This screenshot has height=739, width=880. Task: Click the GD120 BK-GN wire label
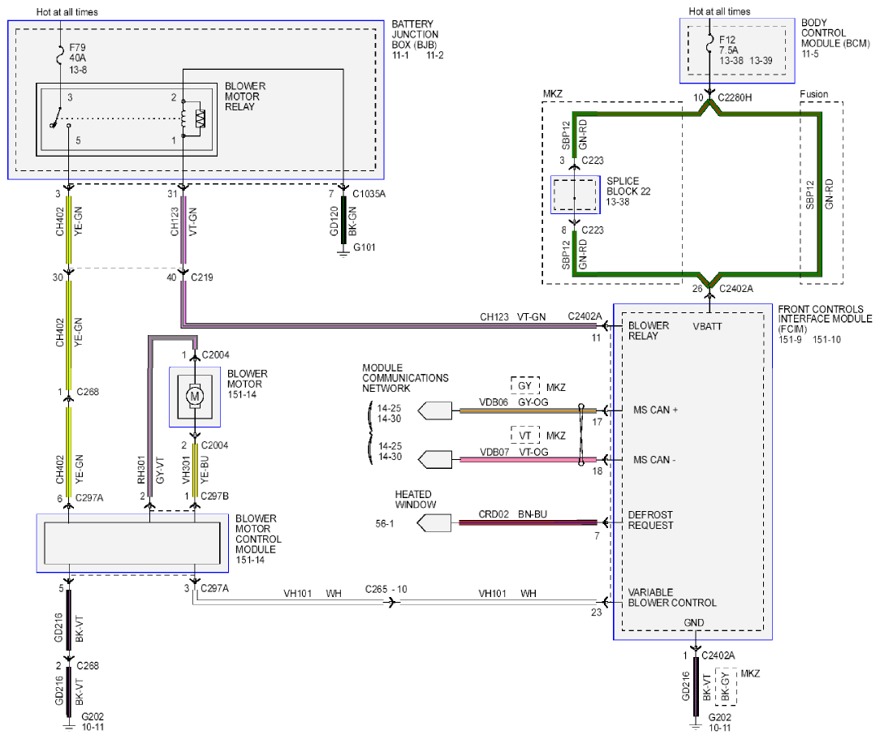click(x=343, y=221)
